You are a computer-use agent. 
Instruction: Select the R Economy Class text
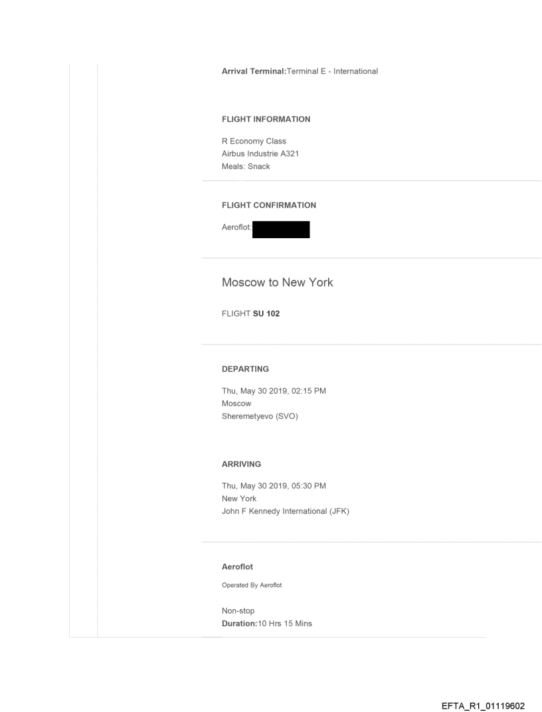click(x=254, y=141)
